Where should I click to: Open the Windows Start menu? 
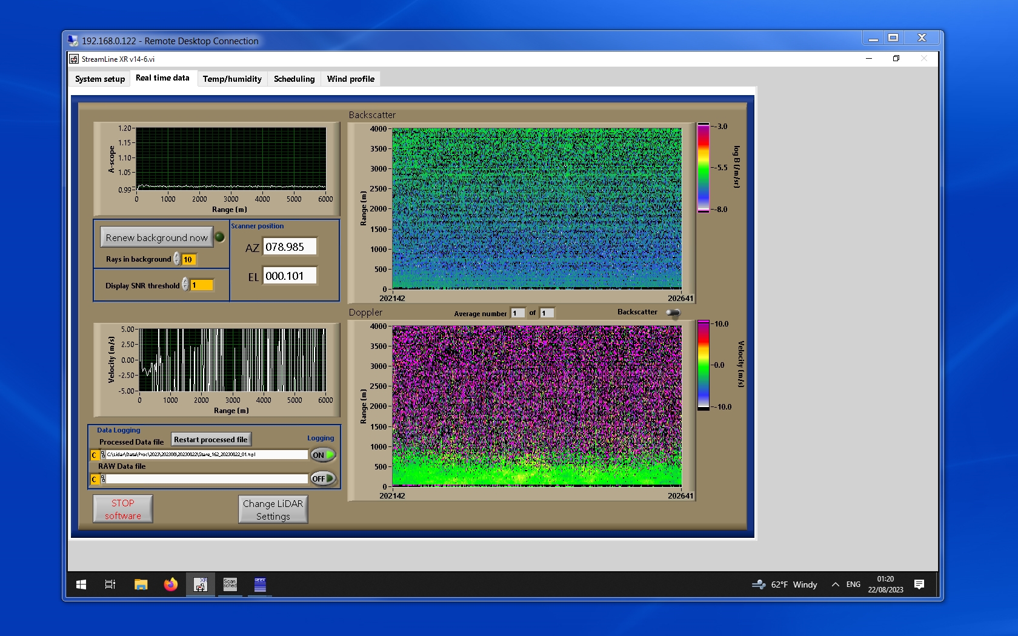pyautogui.click(x=81, y=585)
